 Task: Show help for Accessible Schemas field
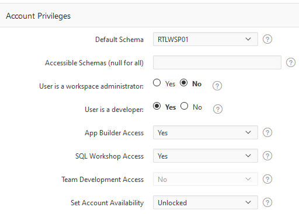291,62
